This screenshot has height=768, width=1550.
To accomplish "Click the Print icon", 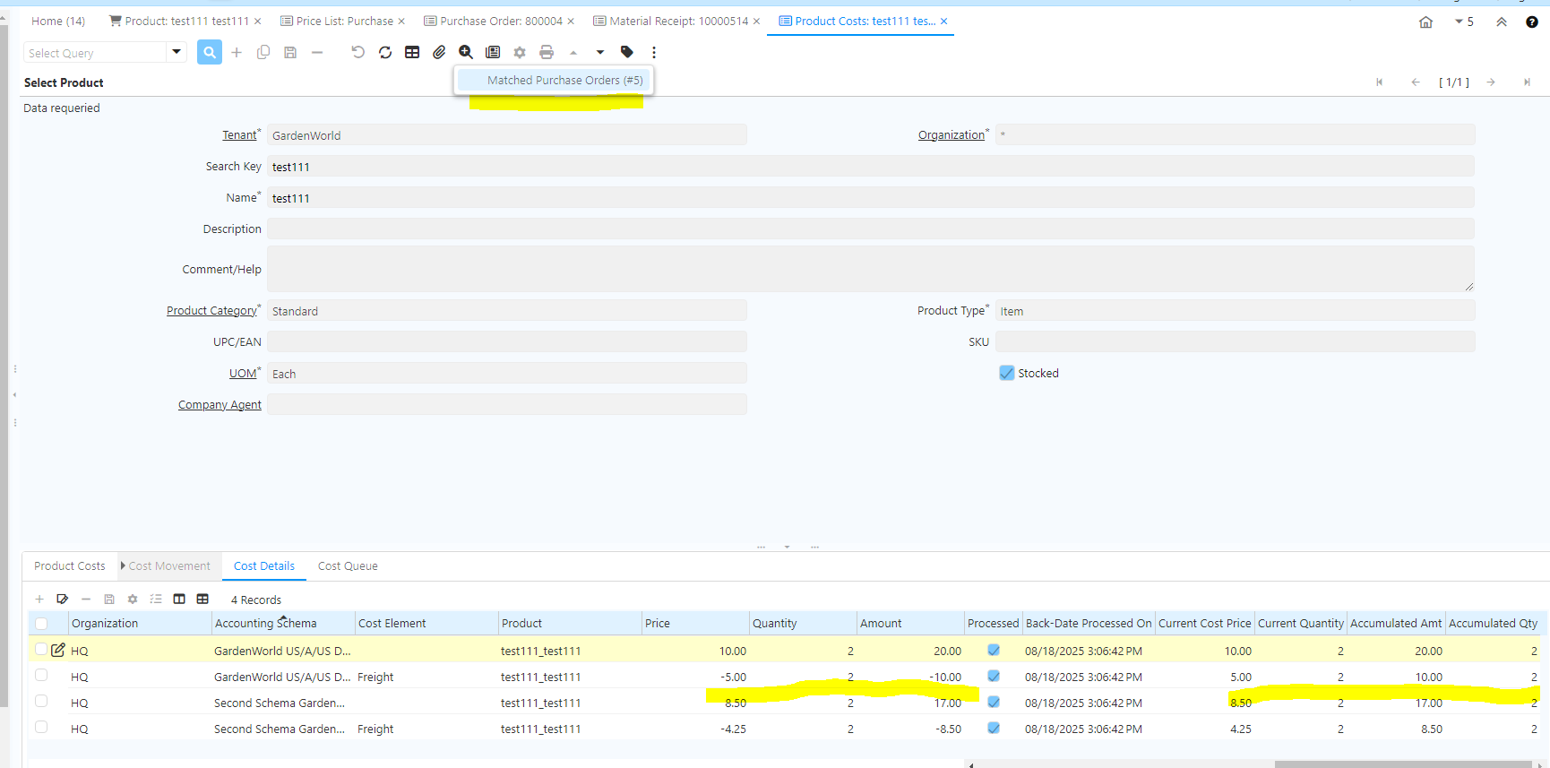I will click(x=547, y=53).
